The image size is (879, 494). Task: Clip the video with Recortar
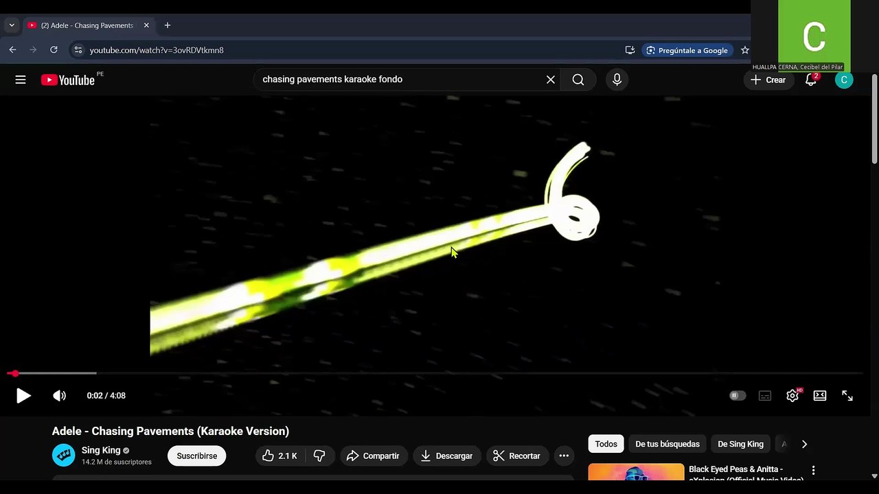point(516,456)
